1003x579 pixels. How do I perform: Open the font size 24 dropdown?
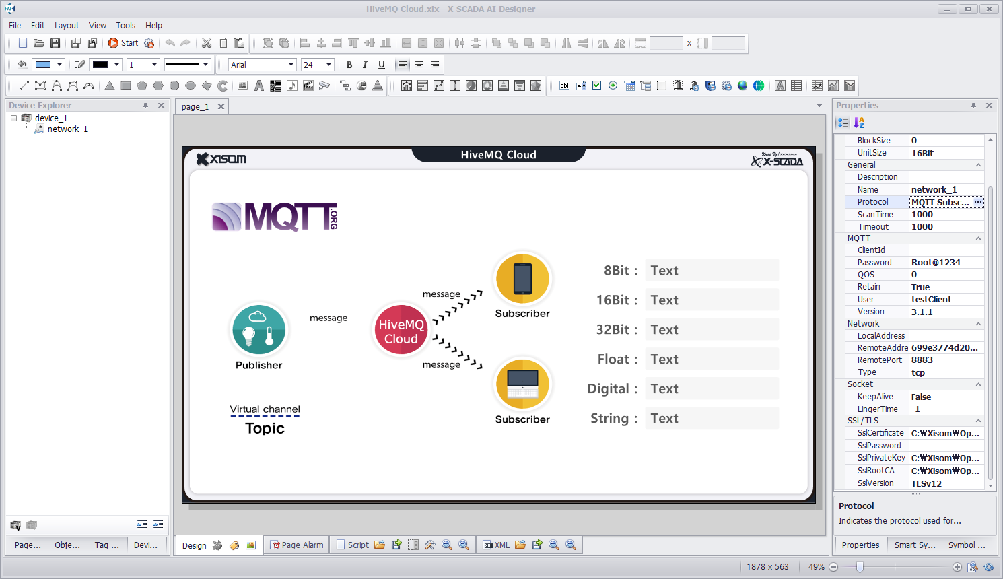[328, 65]
